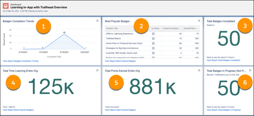Click earned points 300 for Big Data Architecture row
This screenshot has height=116, width=254.
[x=197, y=48]
